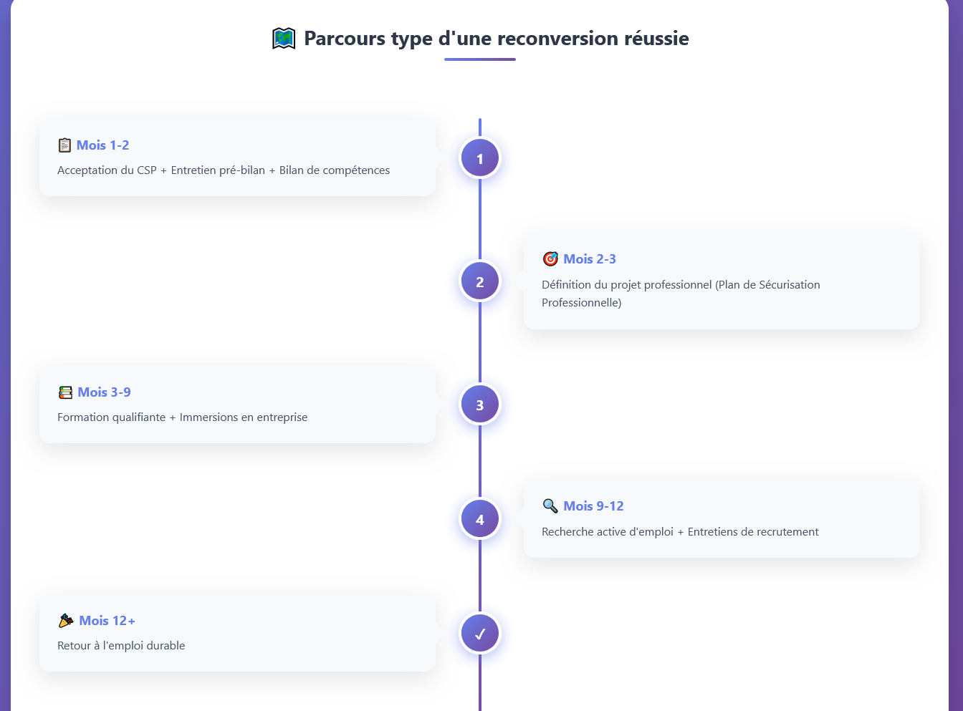
Task: Select timeline step marker number 2
Action: click(x=480, y=281)
